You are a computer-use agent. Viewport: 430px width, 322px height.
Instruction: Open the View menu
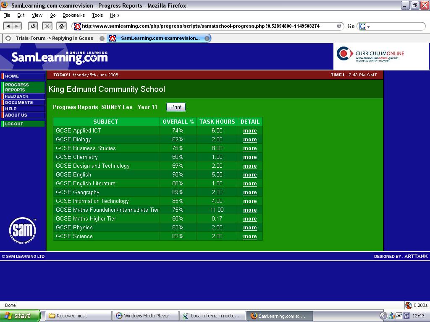click(37, 16)
